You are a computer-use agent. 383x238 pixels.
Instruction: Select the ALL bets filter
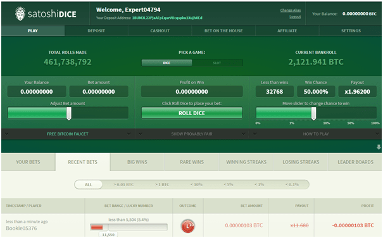[89, 184]
